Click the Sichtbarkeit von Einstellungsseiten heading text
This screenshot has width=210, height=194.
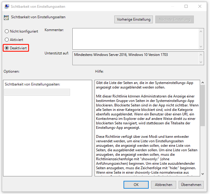[x=38, y=17]
